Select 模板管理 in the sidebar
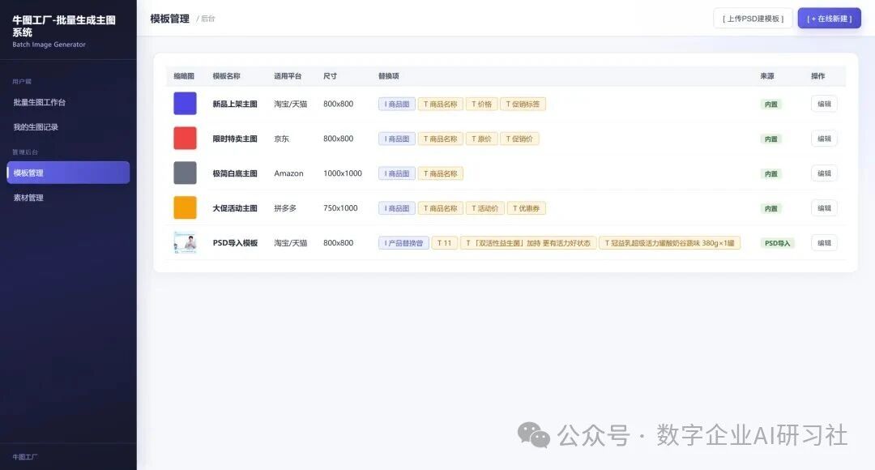 click(68, 173)
